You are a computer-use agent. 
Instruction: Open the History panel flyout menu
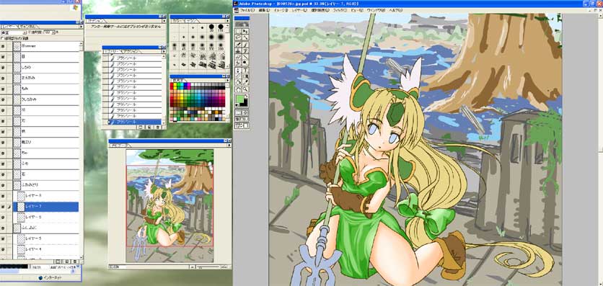pyautogui.click(x=164, y=51)
